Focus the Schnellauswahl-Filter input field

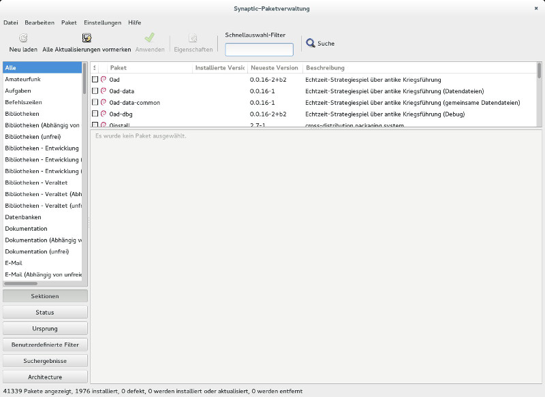pos(259,49)
